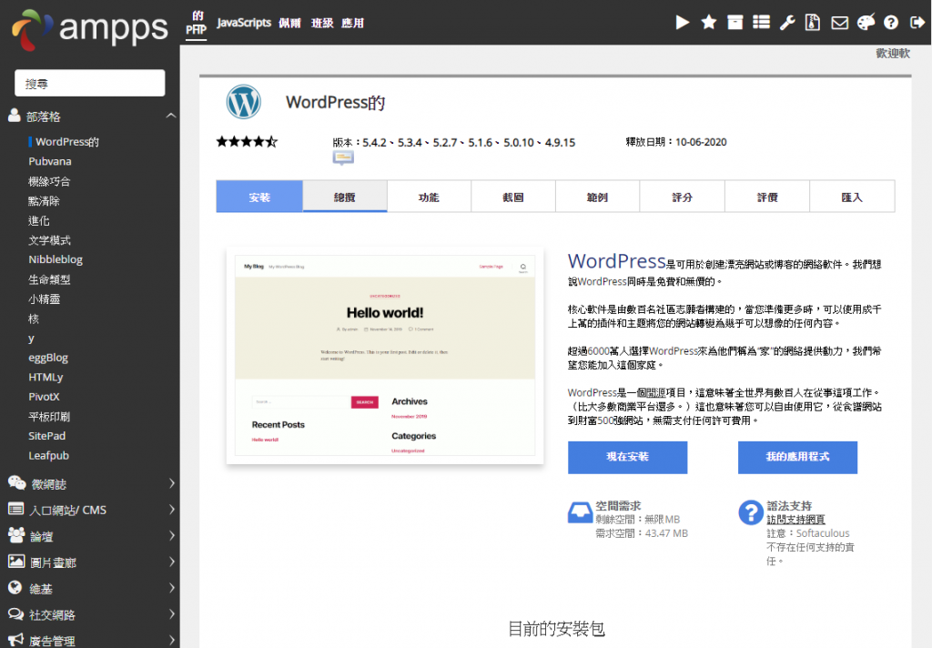This screenshot has width=932, height=648.
Task: Select WordPress的 in the sidebar
Action: 67,141
